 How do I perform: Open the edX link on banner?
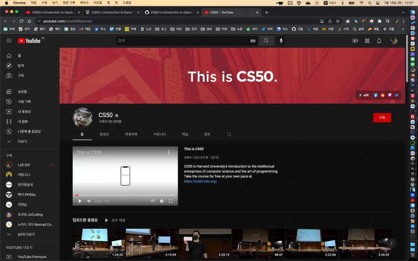364,95
